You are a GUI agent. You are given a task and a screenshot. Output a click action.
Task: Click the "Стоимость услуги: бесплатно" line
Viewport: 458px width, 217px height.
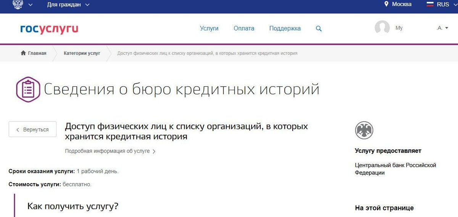50,184
